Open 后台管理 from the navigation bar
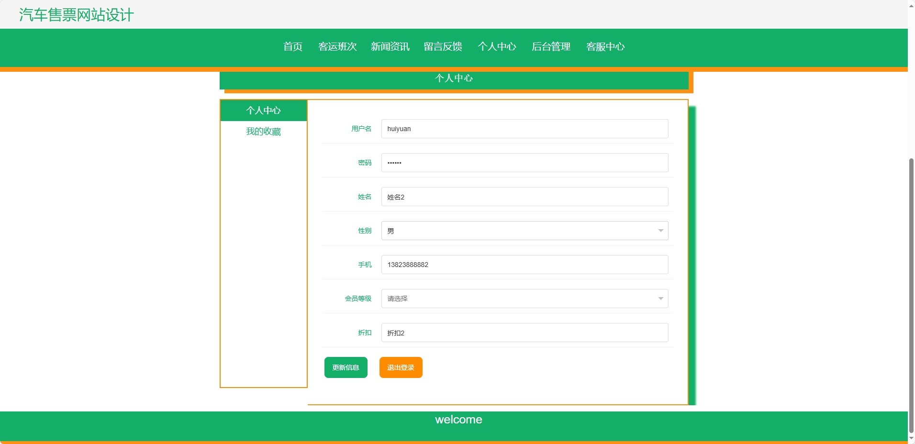 click(x=551, y=47)
